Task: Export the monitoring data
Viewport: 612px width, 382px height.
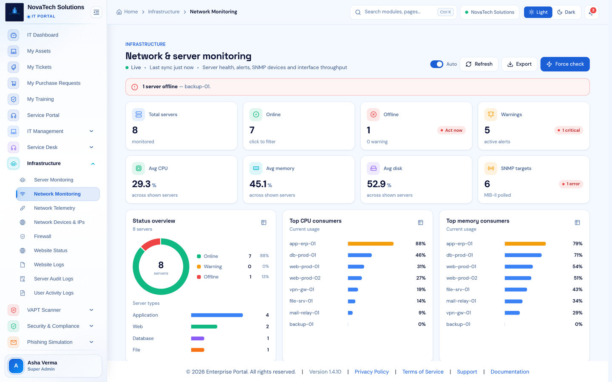Action: point(519,64)
